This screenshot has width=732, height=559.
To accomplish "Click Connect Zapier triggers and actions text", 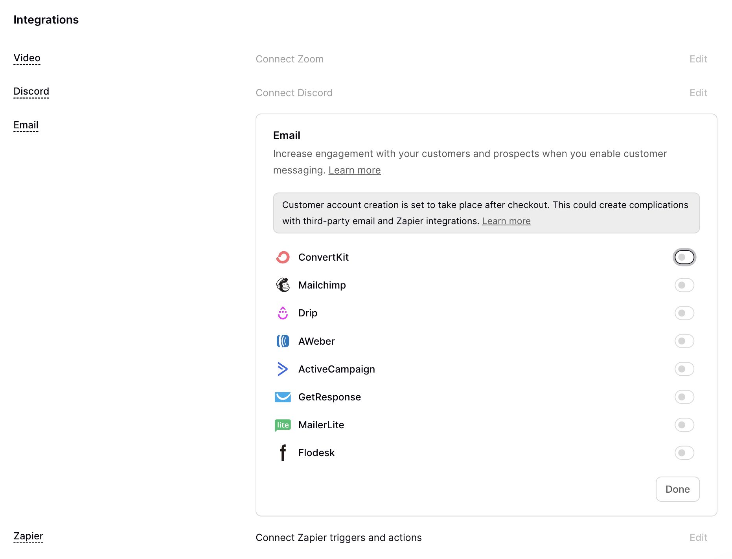I will (338, 537).
